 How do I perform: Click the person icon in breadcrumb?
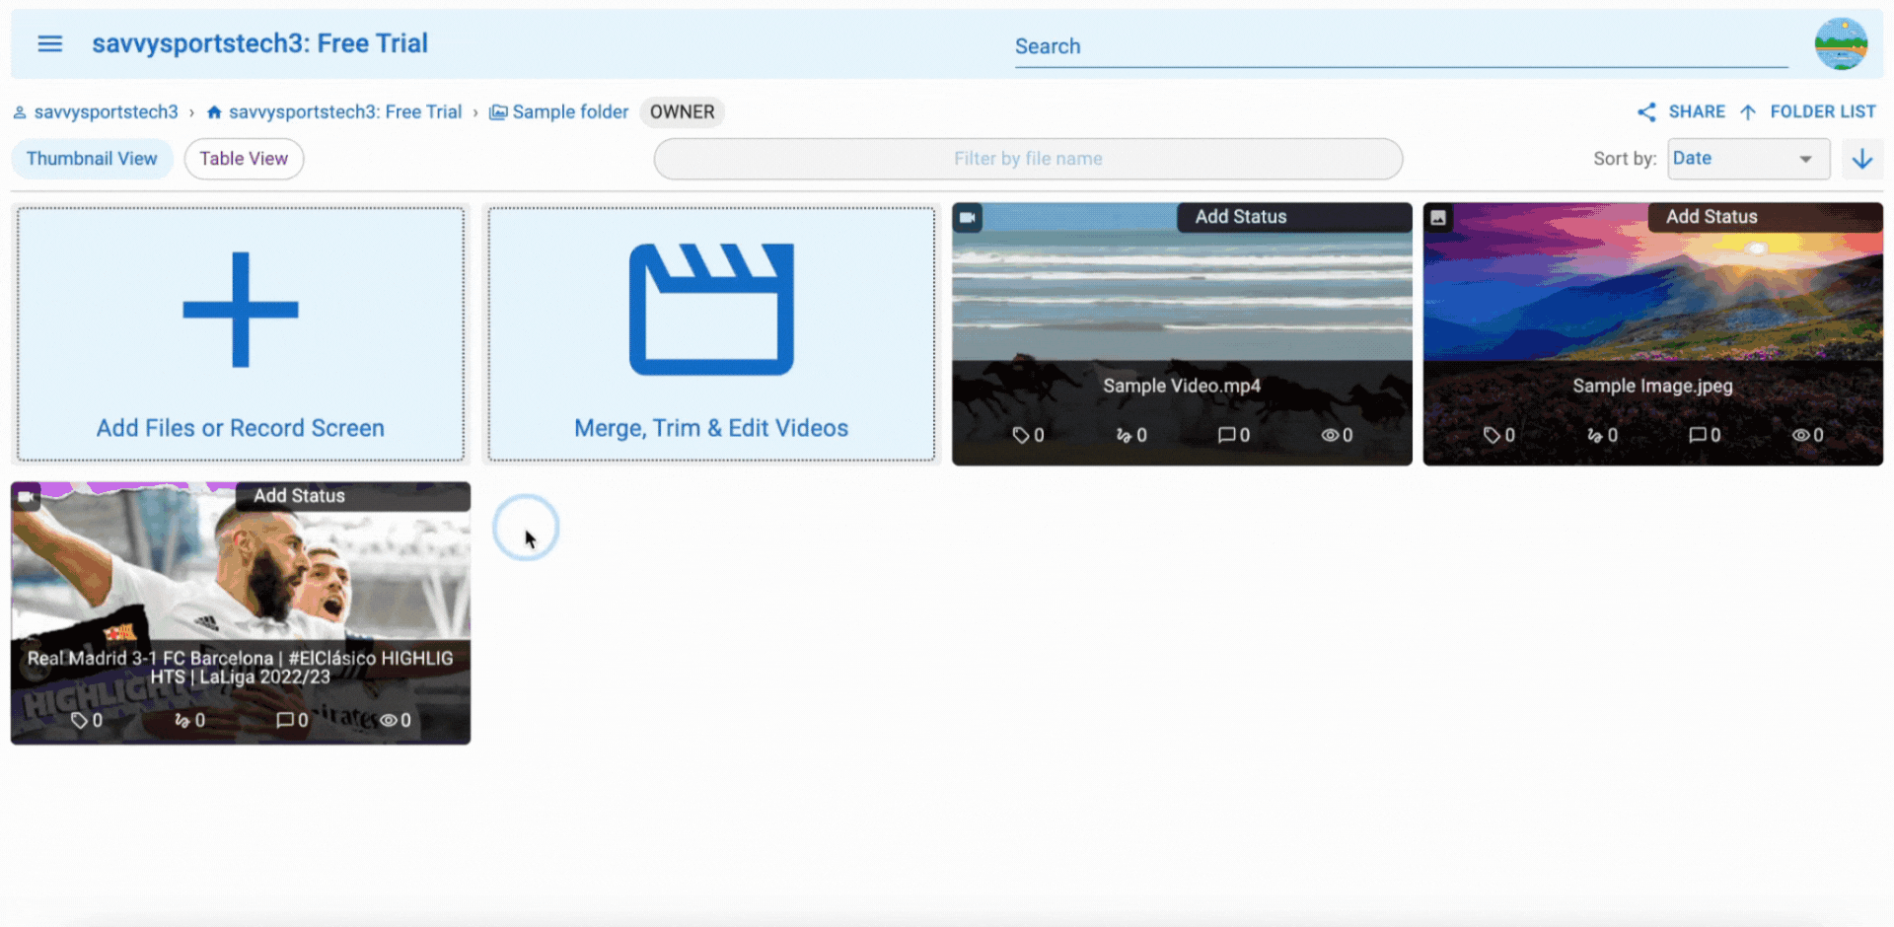(19, 112)
